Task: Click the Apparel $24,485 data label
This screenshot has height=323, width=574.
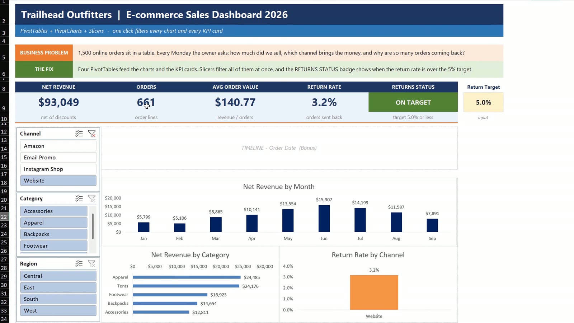Action: tap(252, 277)
